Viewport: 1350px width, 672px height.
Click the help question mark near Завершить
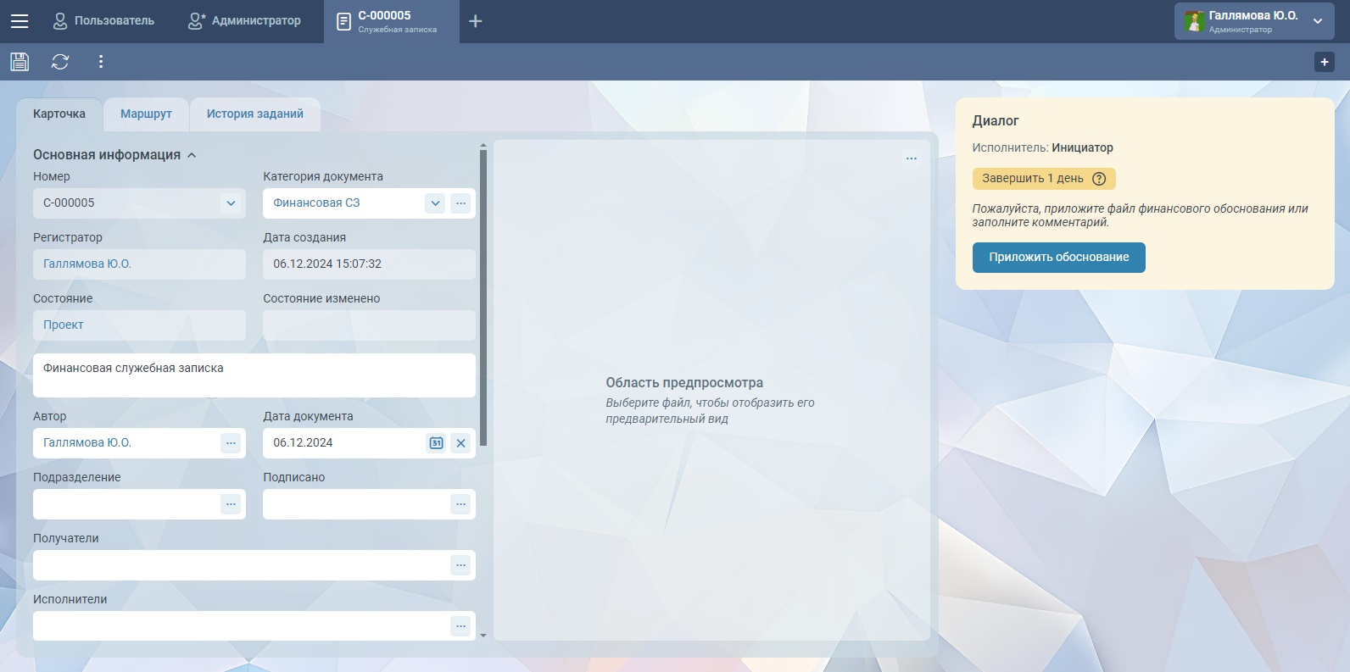1099,179
